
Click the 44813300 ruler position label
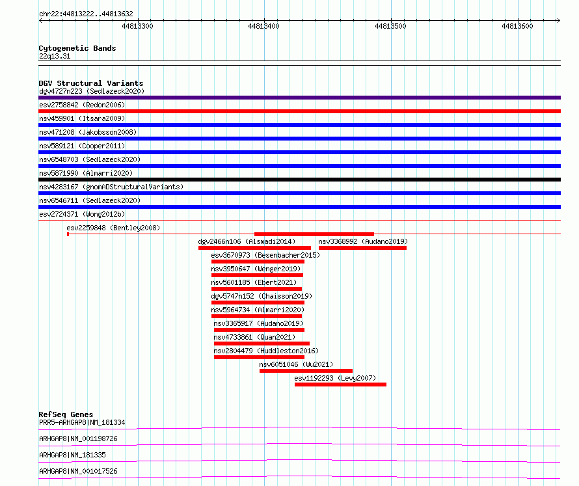137,26
